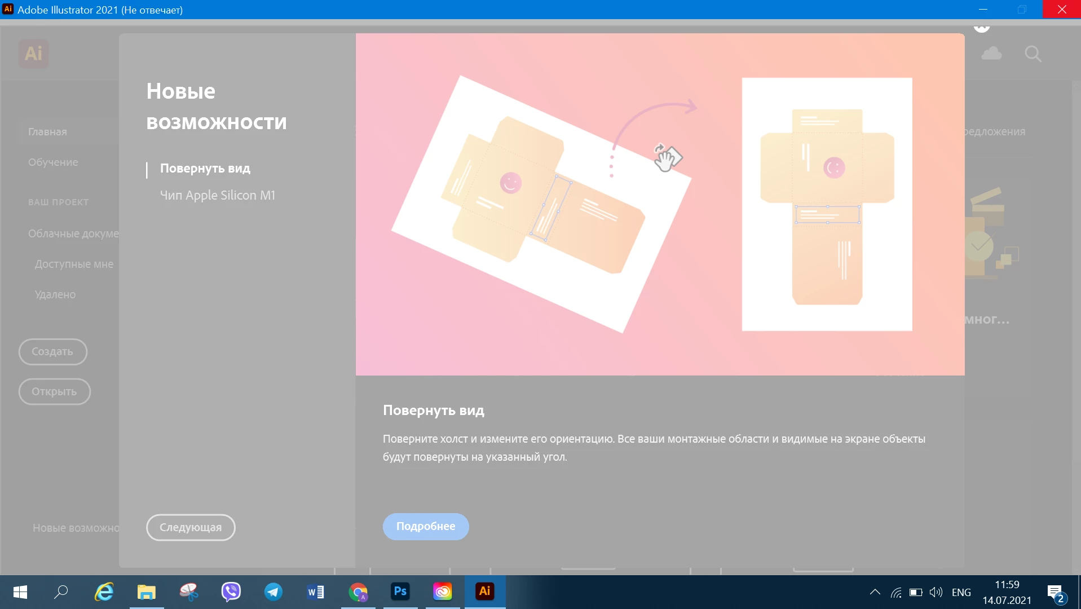The height and width of the screenshot is (609, 1081).
Task: Select the Повернуть вид feature item
Action: [205, 169]
